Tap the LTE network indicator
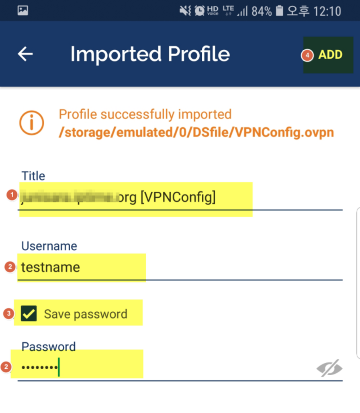Image resolution: width=360 pixels, height=413 pixels. [x=228, y=10]
